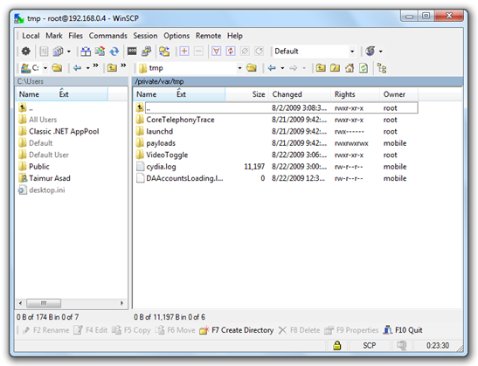Select DAAccountsLoading file in remote panel
Viewport: 478px width, 366px height.
click(184, 178)
